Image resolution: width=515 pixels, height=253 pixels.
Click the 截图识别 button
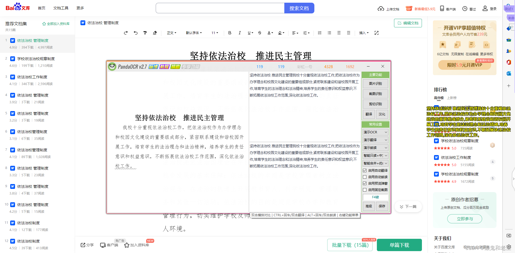point(376,94)
